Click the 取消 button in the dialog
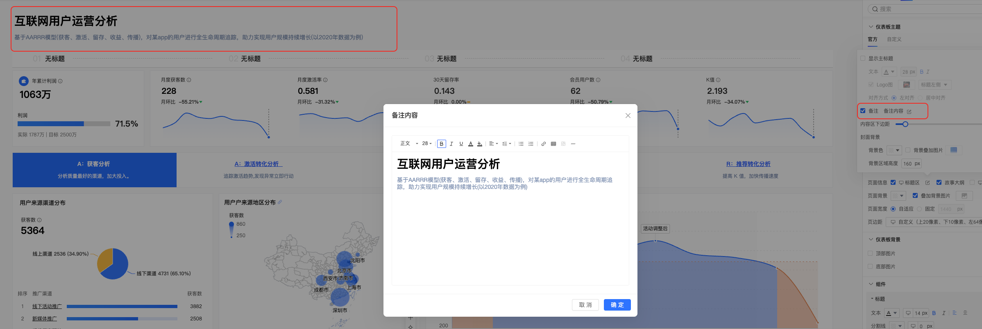The image size is (982, 329). (585, 305)
